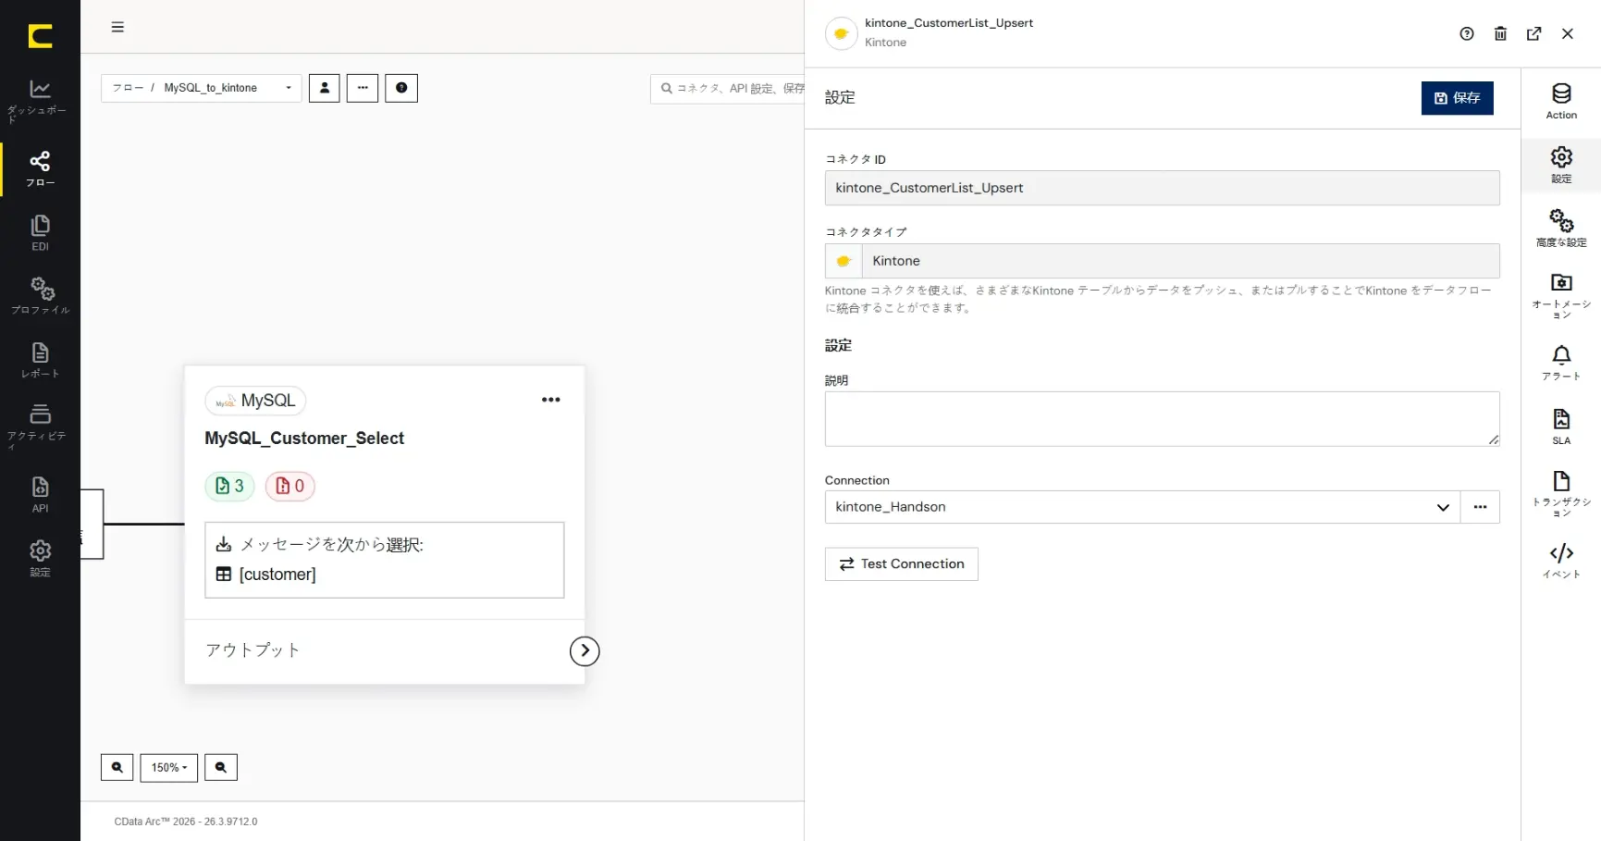
Task: Click the コネクタ ID input field
Action: click(x=1162, y=188)
